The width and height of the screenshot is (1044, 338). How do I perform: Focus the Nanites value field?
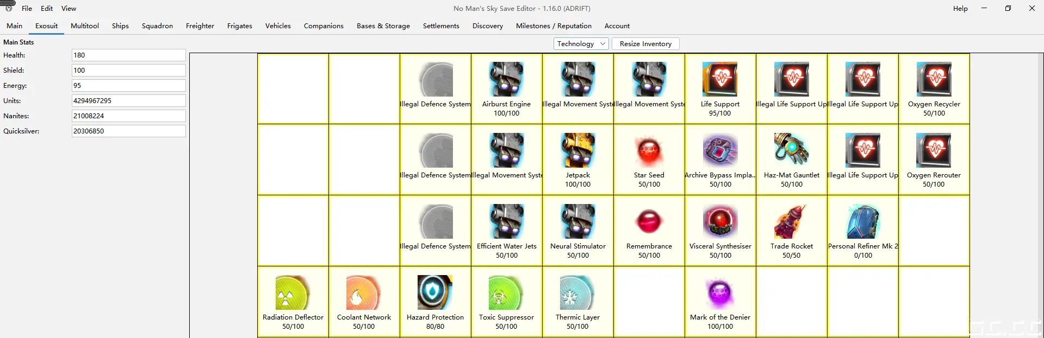[129, 116]
